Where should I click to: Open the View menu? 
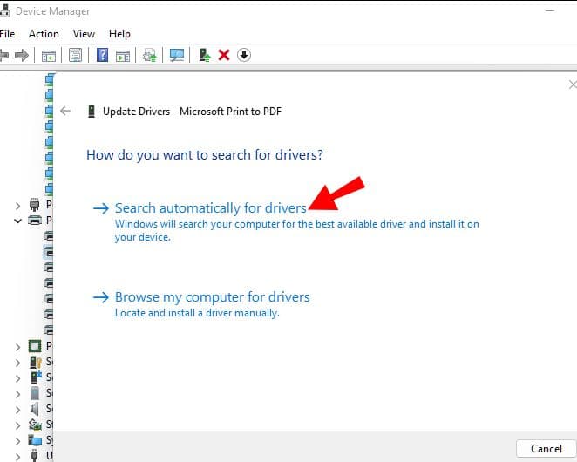point(84,34)
